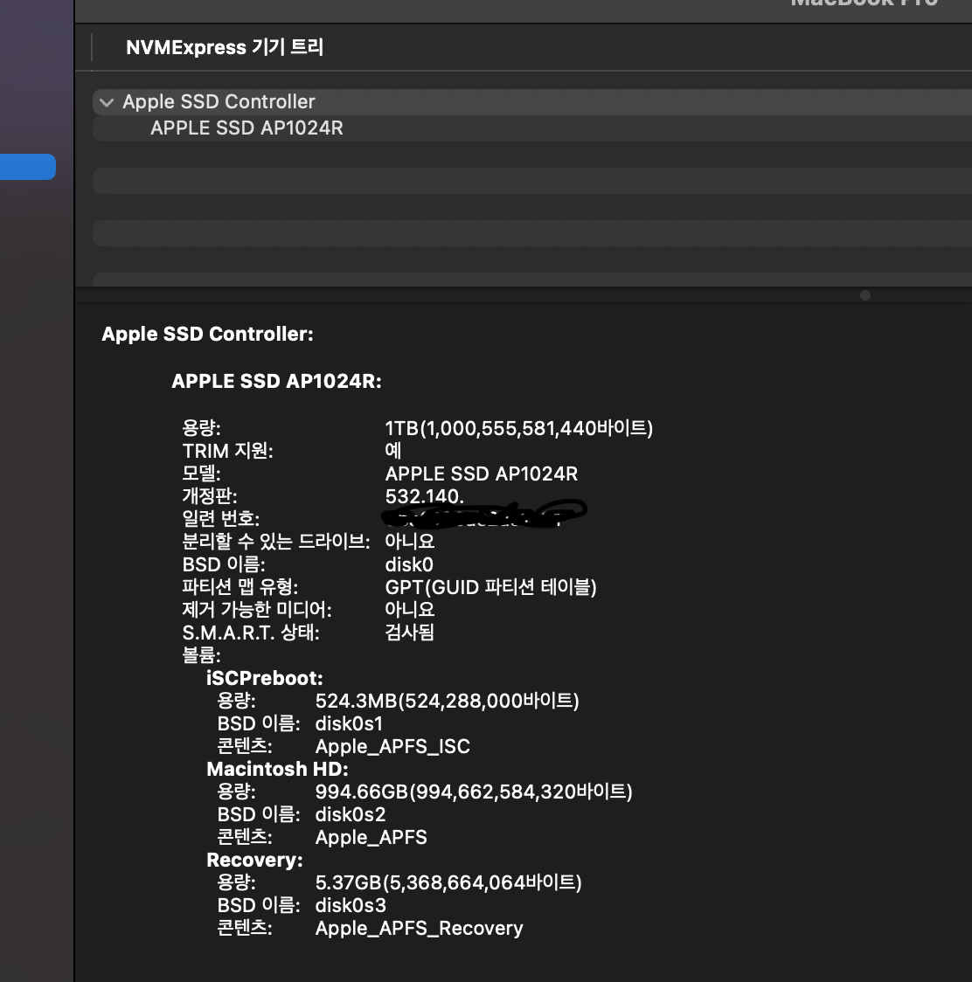Click the 개정판 value 532.140.
The image size is (972, 982).
pyautogui.click(x=424, y=496)
